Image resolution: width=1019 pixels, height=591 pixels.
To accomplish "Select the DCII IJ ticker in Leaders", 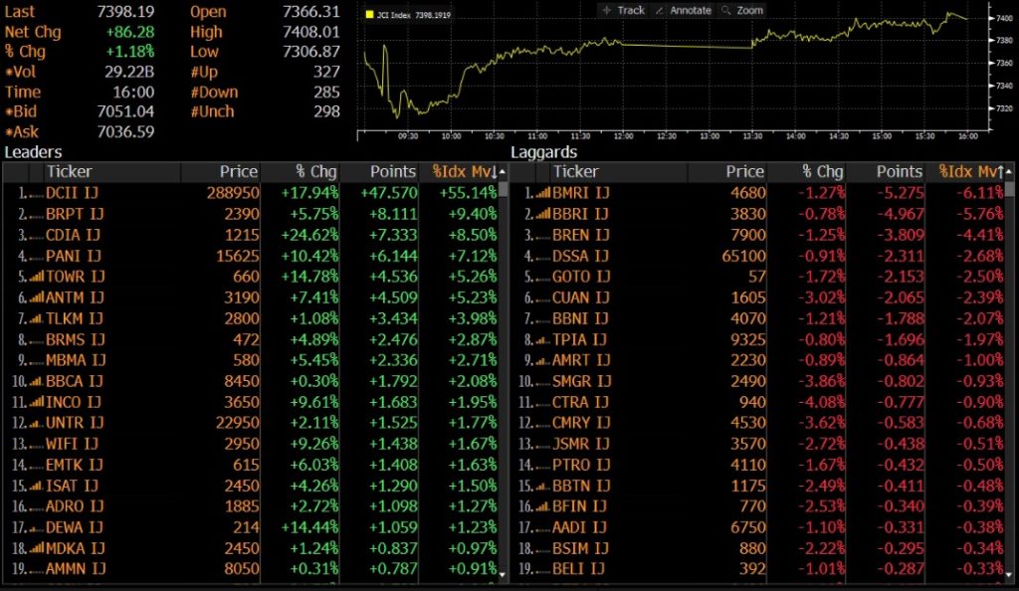I will pos(72,194).
